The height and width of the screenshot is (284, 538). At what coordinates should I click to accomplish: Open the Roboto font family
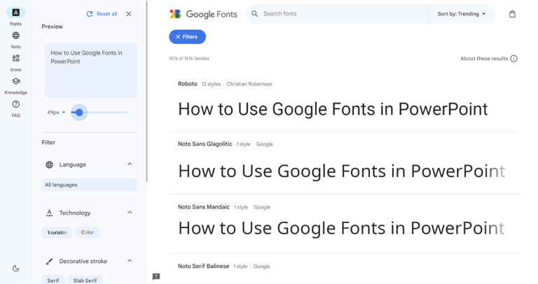187,84
